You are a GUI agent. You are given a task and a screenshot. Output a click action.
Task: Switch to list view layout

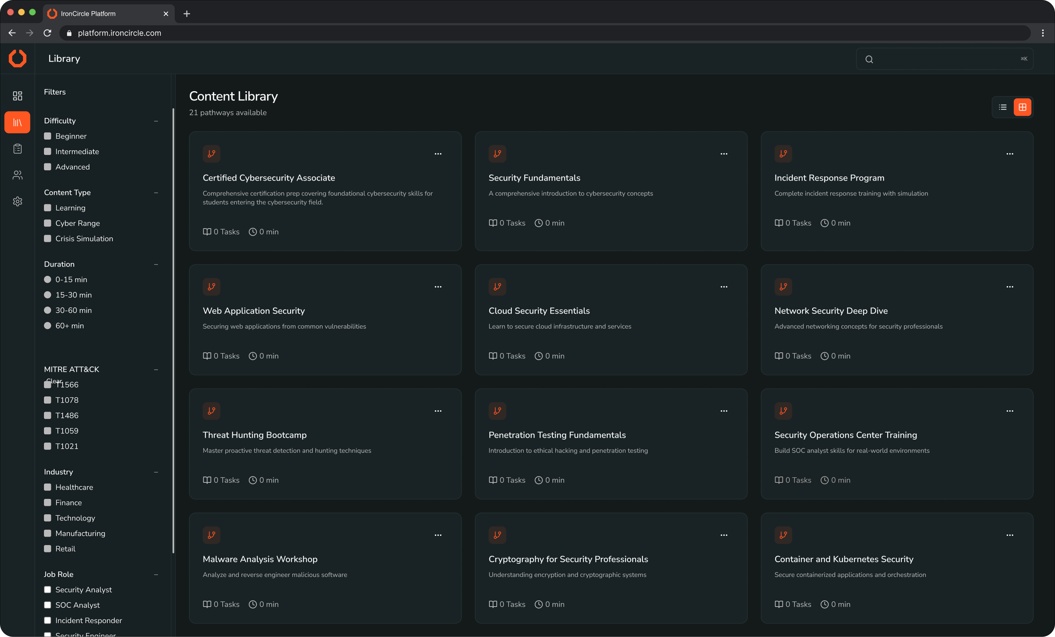(1002, 107)
